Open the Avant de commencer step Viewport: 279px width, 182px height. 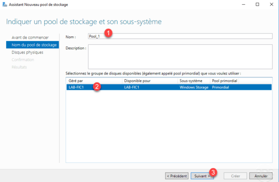pyautogui.click(x=30, y=38)
